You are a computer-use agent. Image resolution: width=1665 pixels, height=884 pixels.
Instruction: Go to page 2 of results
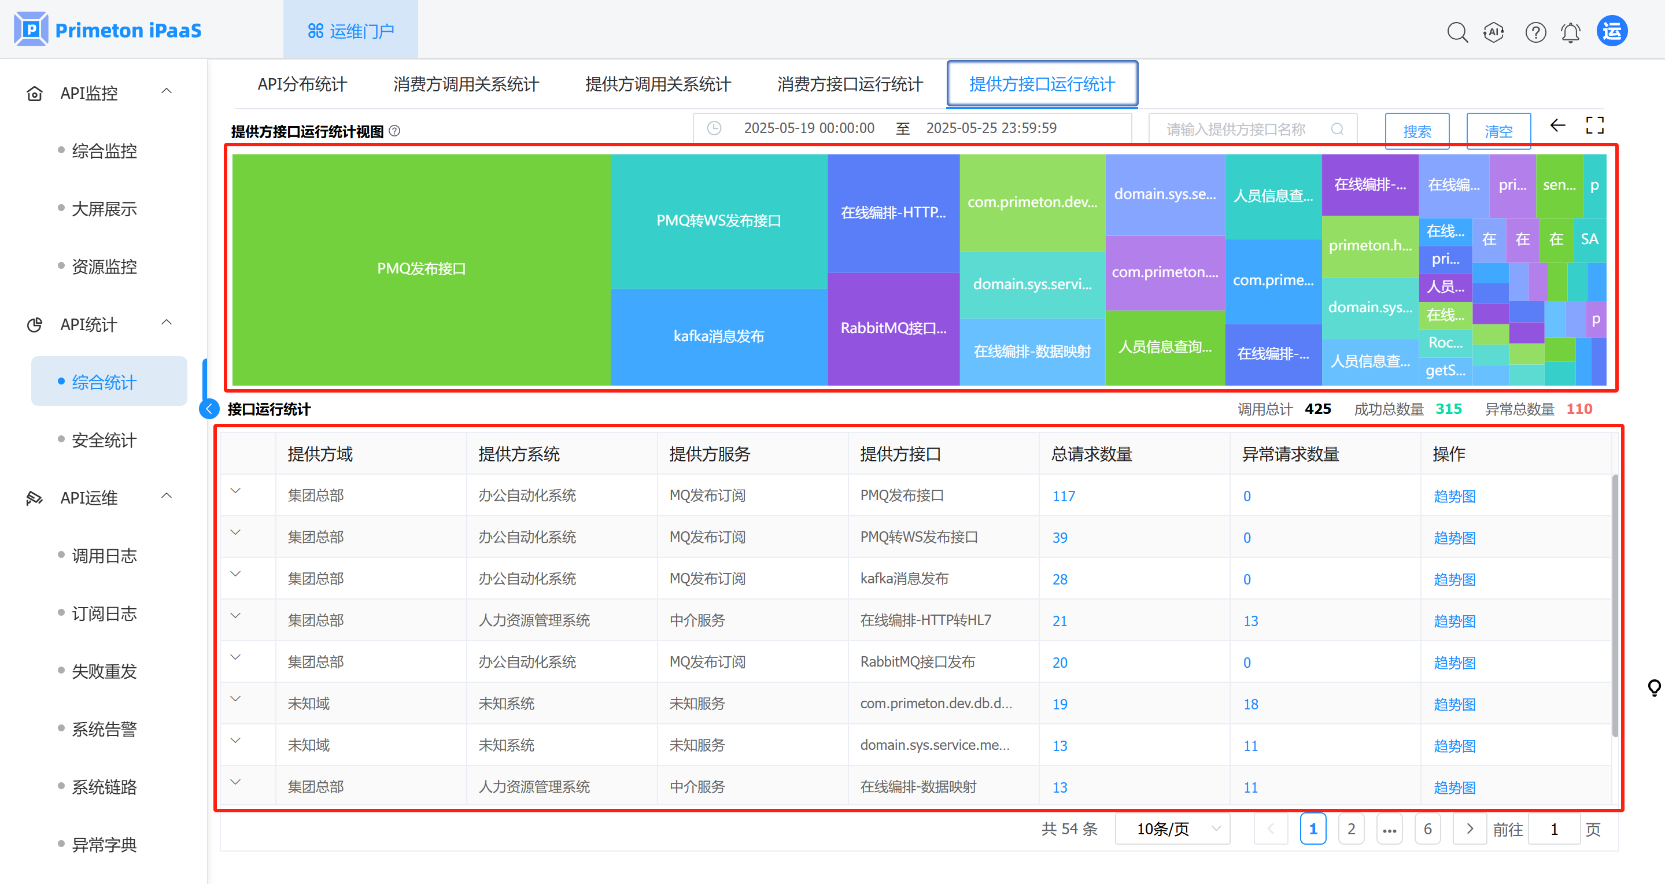click(x=1350, y=828)
